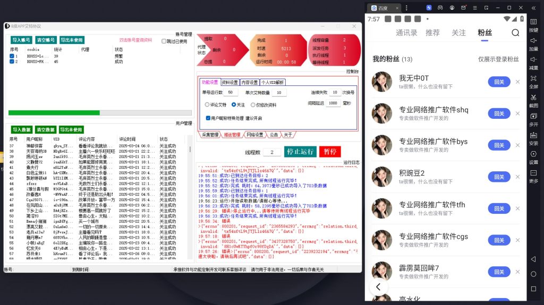This screenshot has width=544, height=305.
Task: Click the 减量 volume down icon
Action: point(533,60)
